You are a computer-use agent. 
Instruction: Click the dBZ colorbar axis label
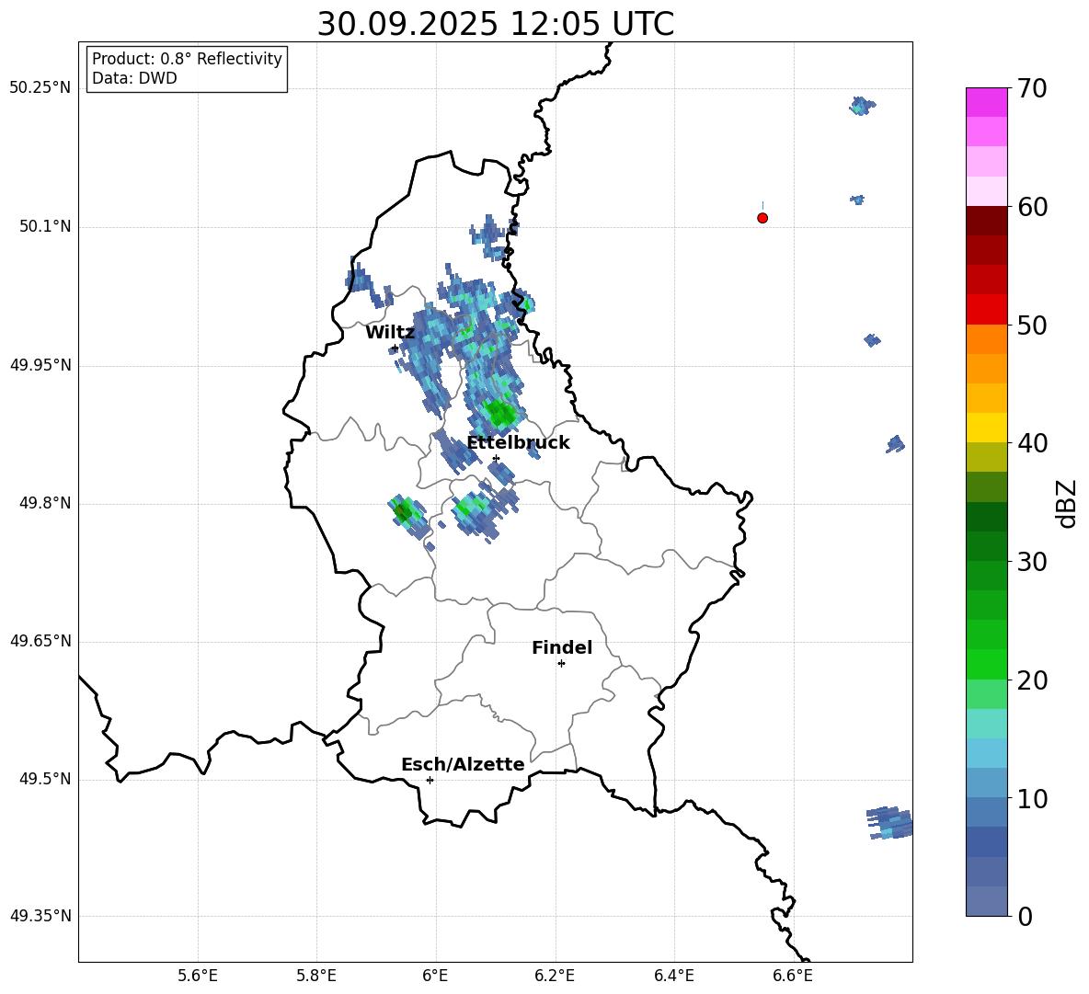pyautogui.click(x=1067, y=503)
